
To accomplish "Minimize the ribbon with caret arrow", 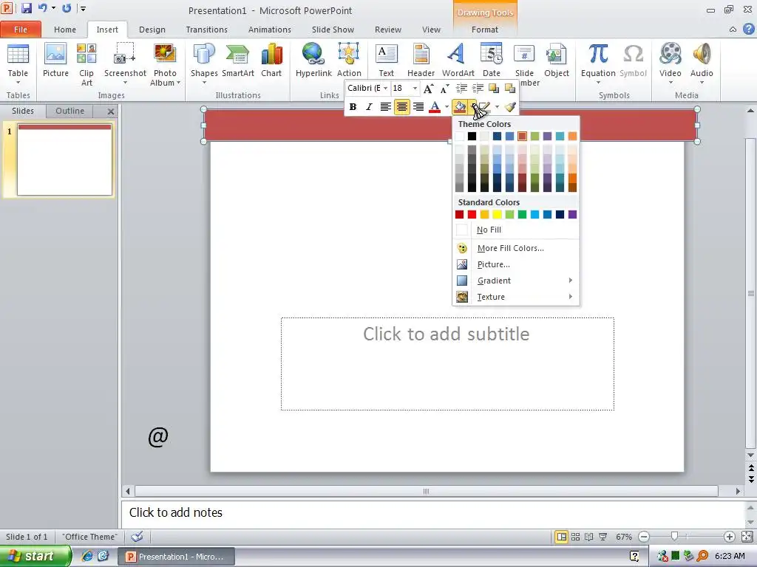I will [x=733, y=30].
